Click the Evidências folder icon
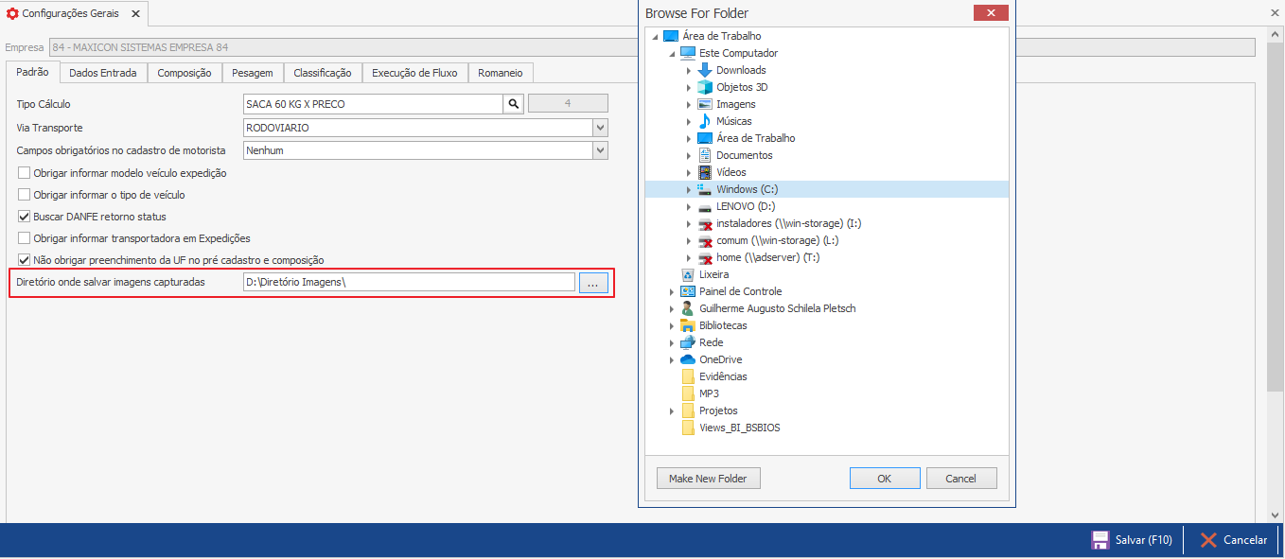The height and width of the screenshot is (559, 1285). pos(688,376)
